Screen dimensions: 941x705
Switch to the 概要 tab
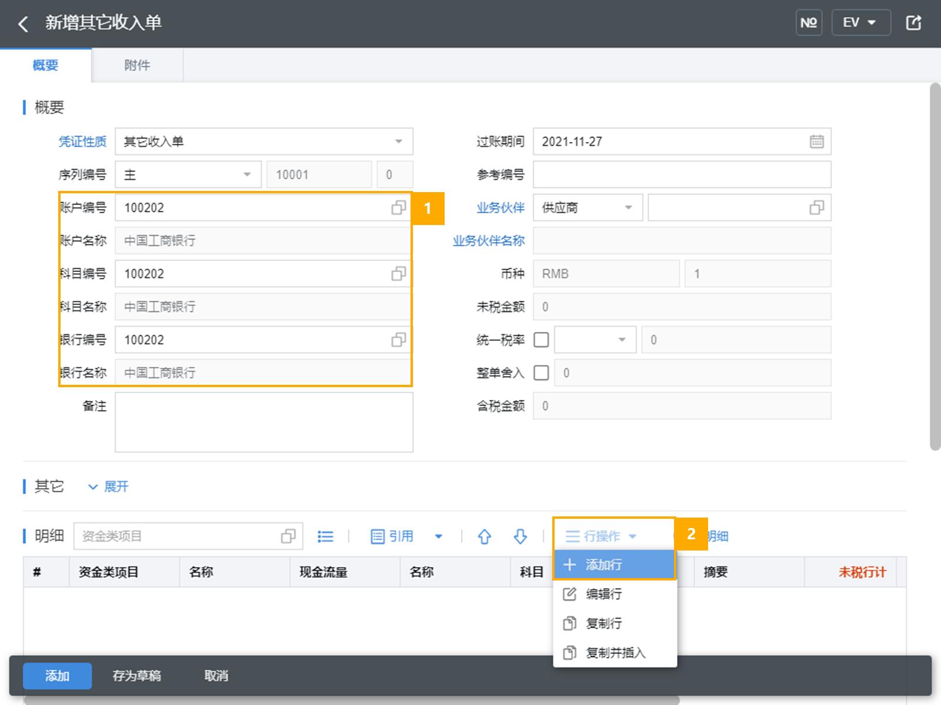[x=46, y=65]
